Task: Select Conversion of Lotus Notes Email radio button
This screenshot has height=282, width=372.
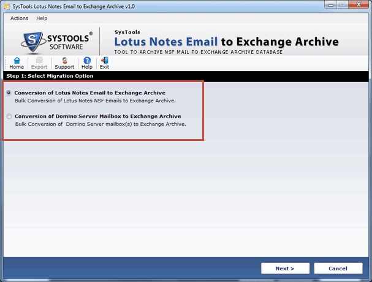Action: coord(9,93)
